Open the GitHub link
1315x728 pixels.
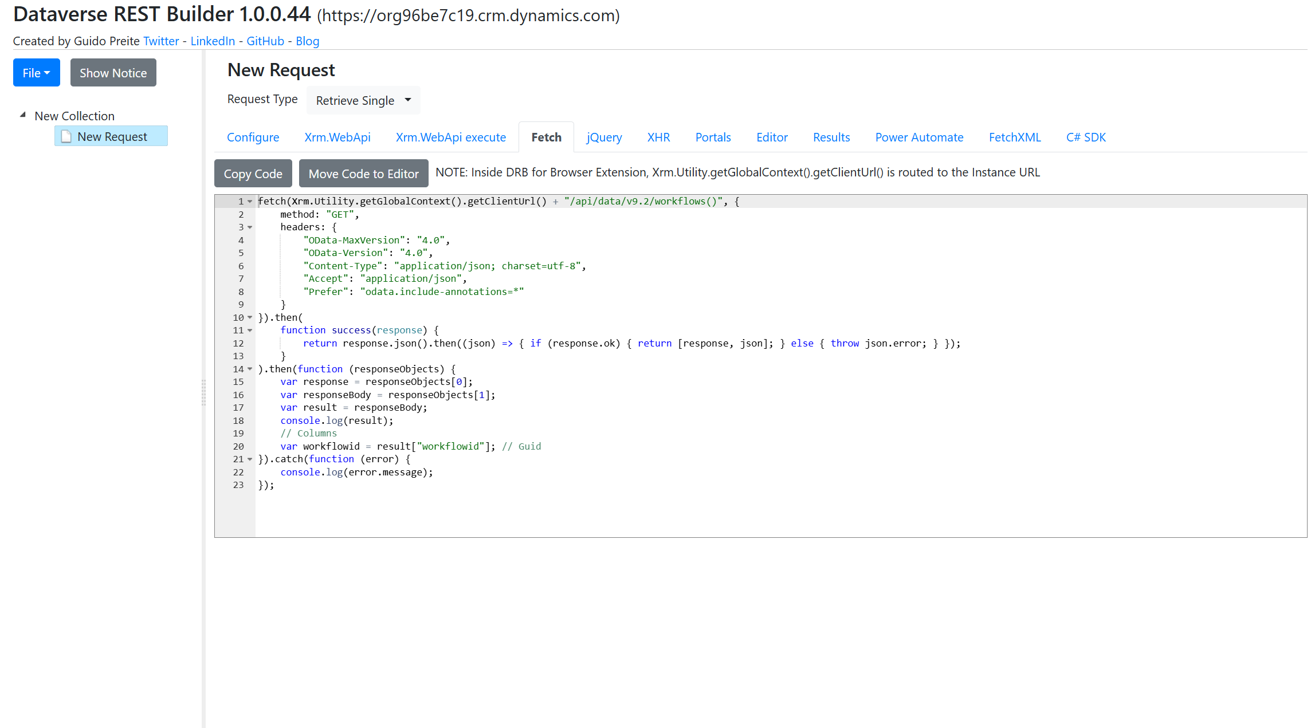click(265, 41)
